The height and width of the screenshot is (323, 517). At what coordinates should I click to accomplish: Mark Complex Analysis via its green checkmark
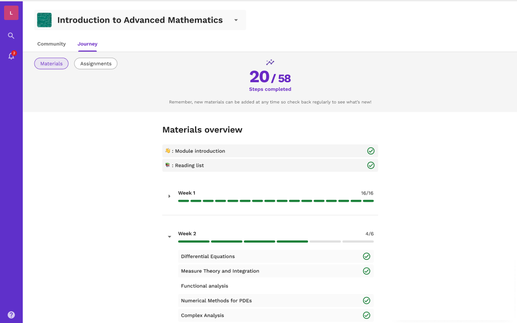click(367, 315)
